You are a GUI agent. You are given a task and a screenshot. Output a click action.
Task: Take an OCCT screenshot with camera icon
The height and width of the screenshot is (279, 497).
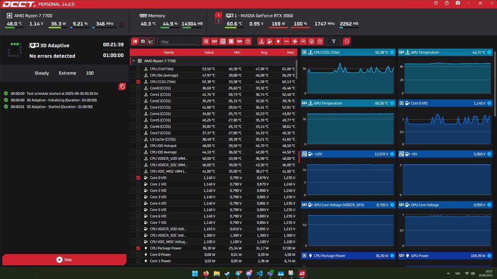tap(458, 3)
